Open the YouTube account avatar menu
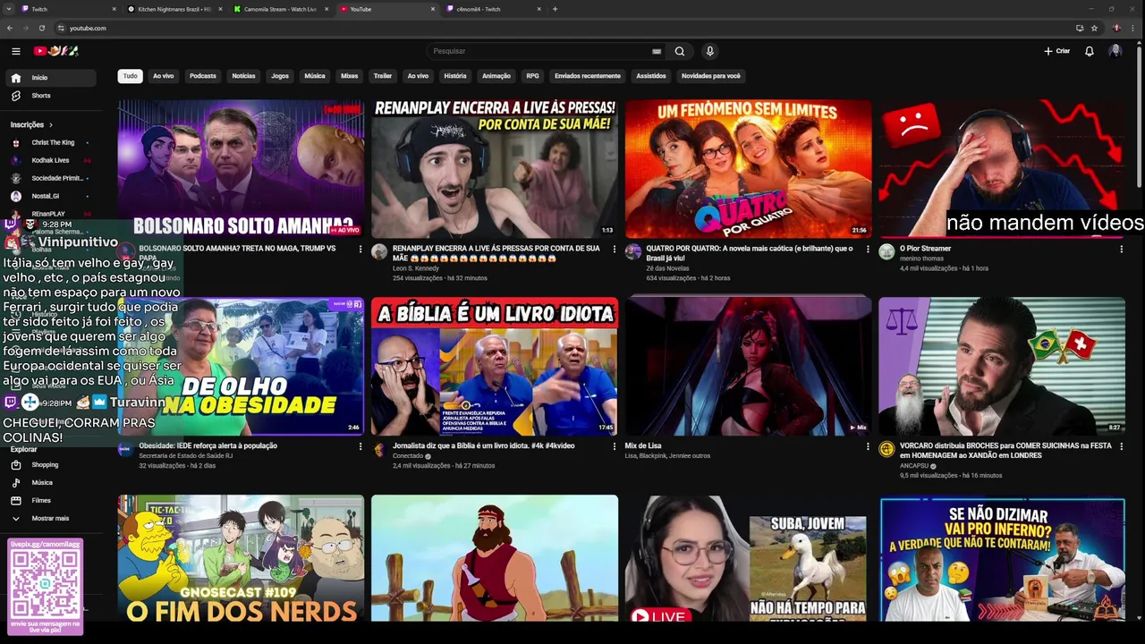 (1115, 51)
